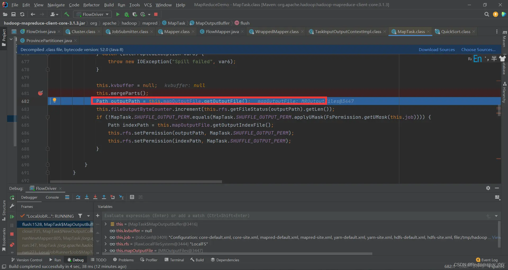Click filter frames funnel icon
508x270 pixels.
point(80,216)
